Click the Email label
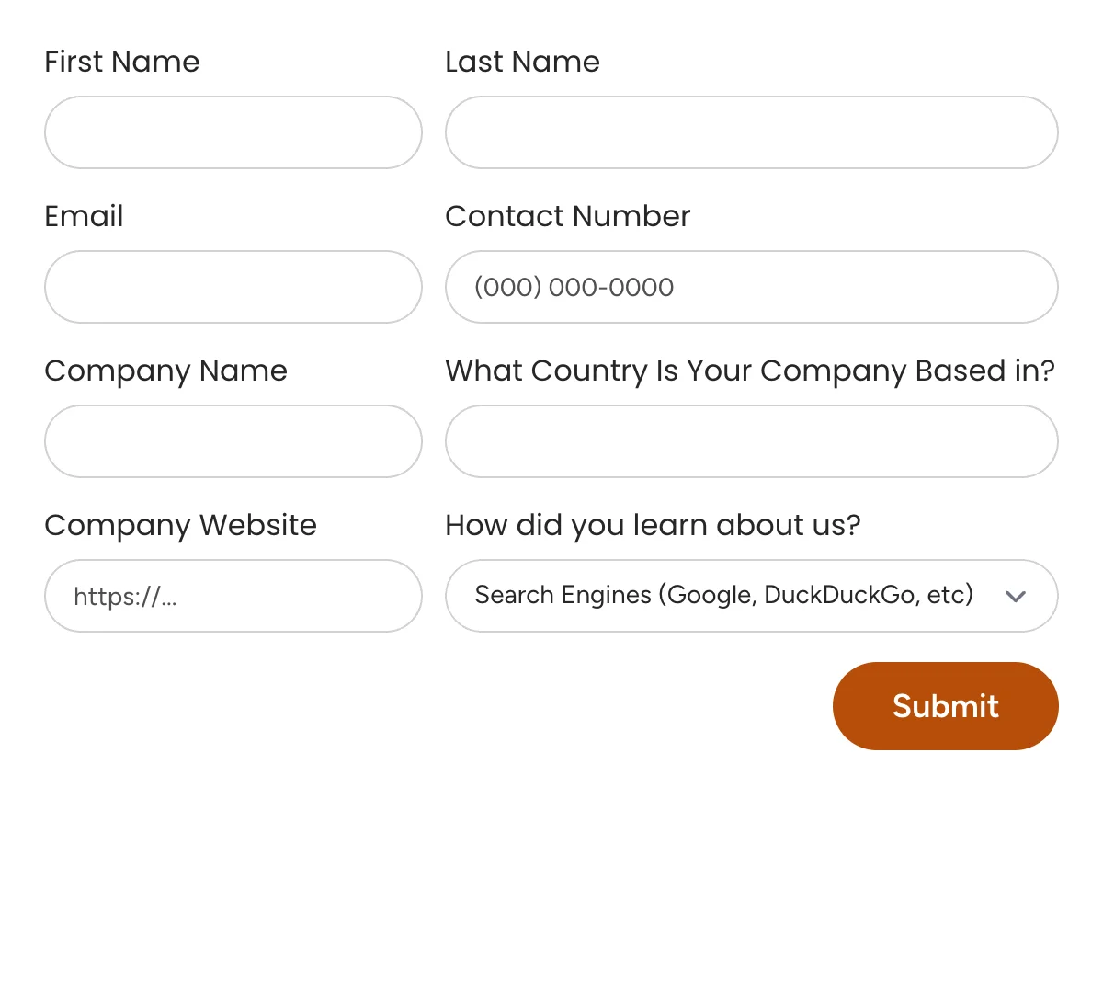The image size is (1103, 993). (84, 216)
